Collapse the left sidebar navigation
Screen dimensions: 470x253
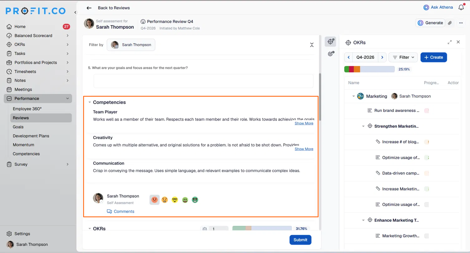[x=75, y=12]
